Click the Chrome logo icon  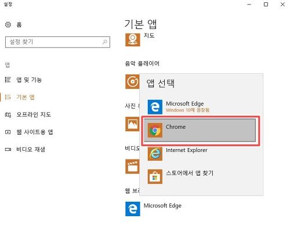pyautogui.click(x=155, y=131)
